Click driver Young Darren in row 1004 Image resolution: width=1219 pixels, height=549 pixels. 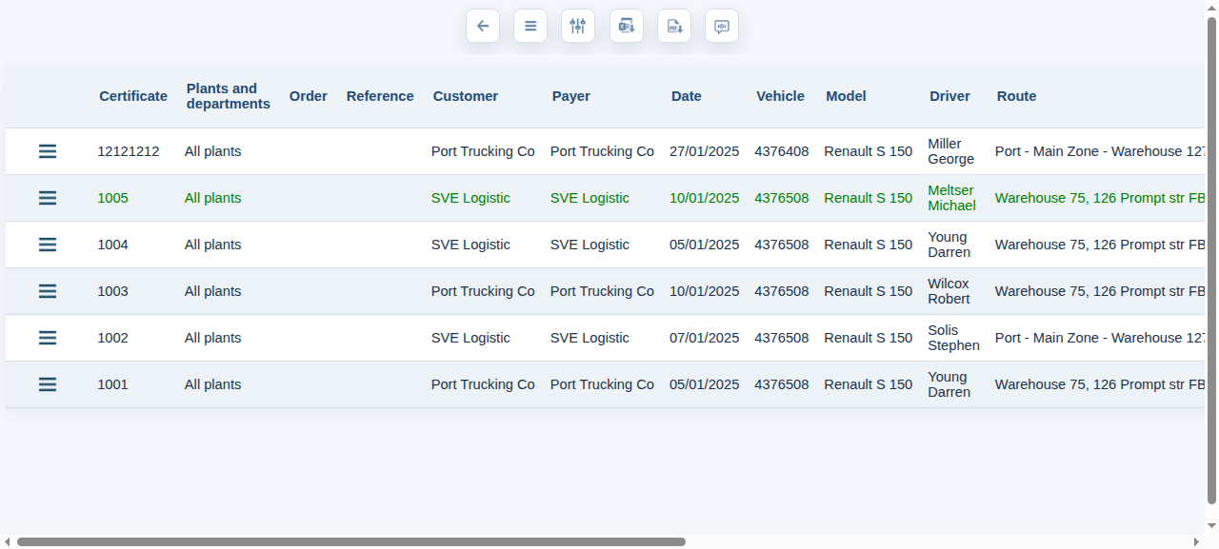(949, 245)
